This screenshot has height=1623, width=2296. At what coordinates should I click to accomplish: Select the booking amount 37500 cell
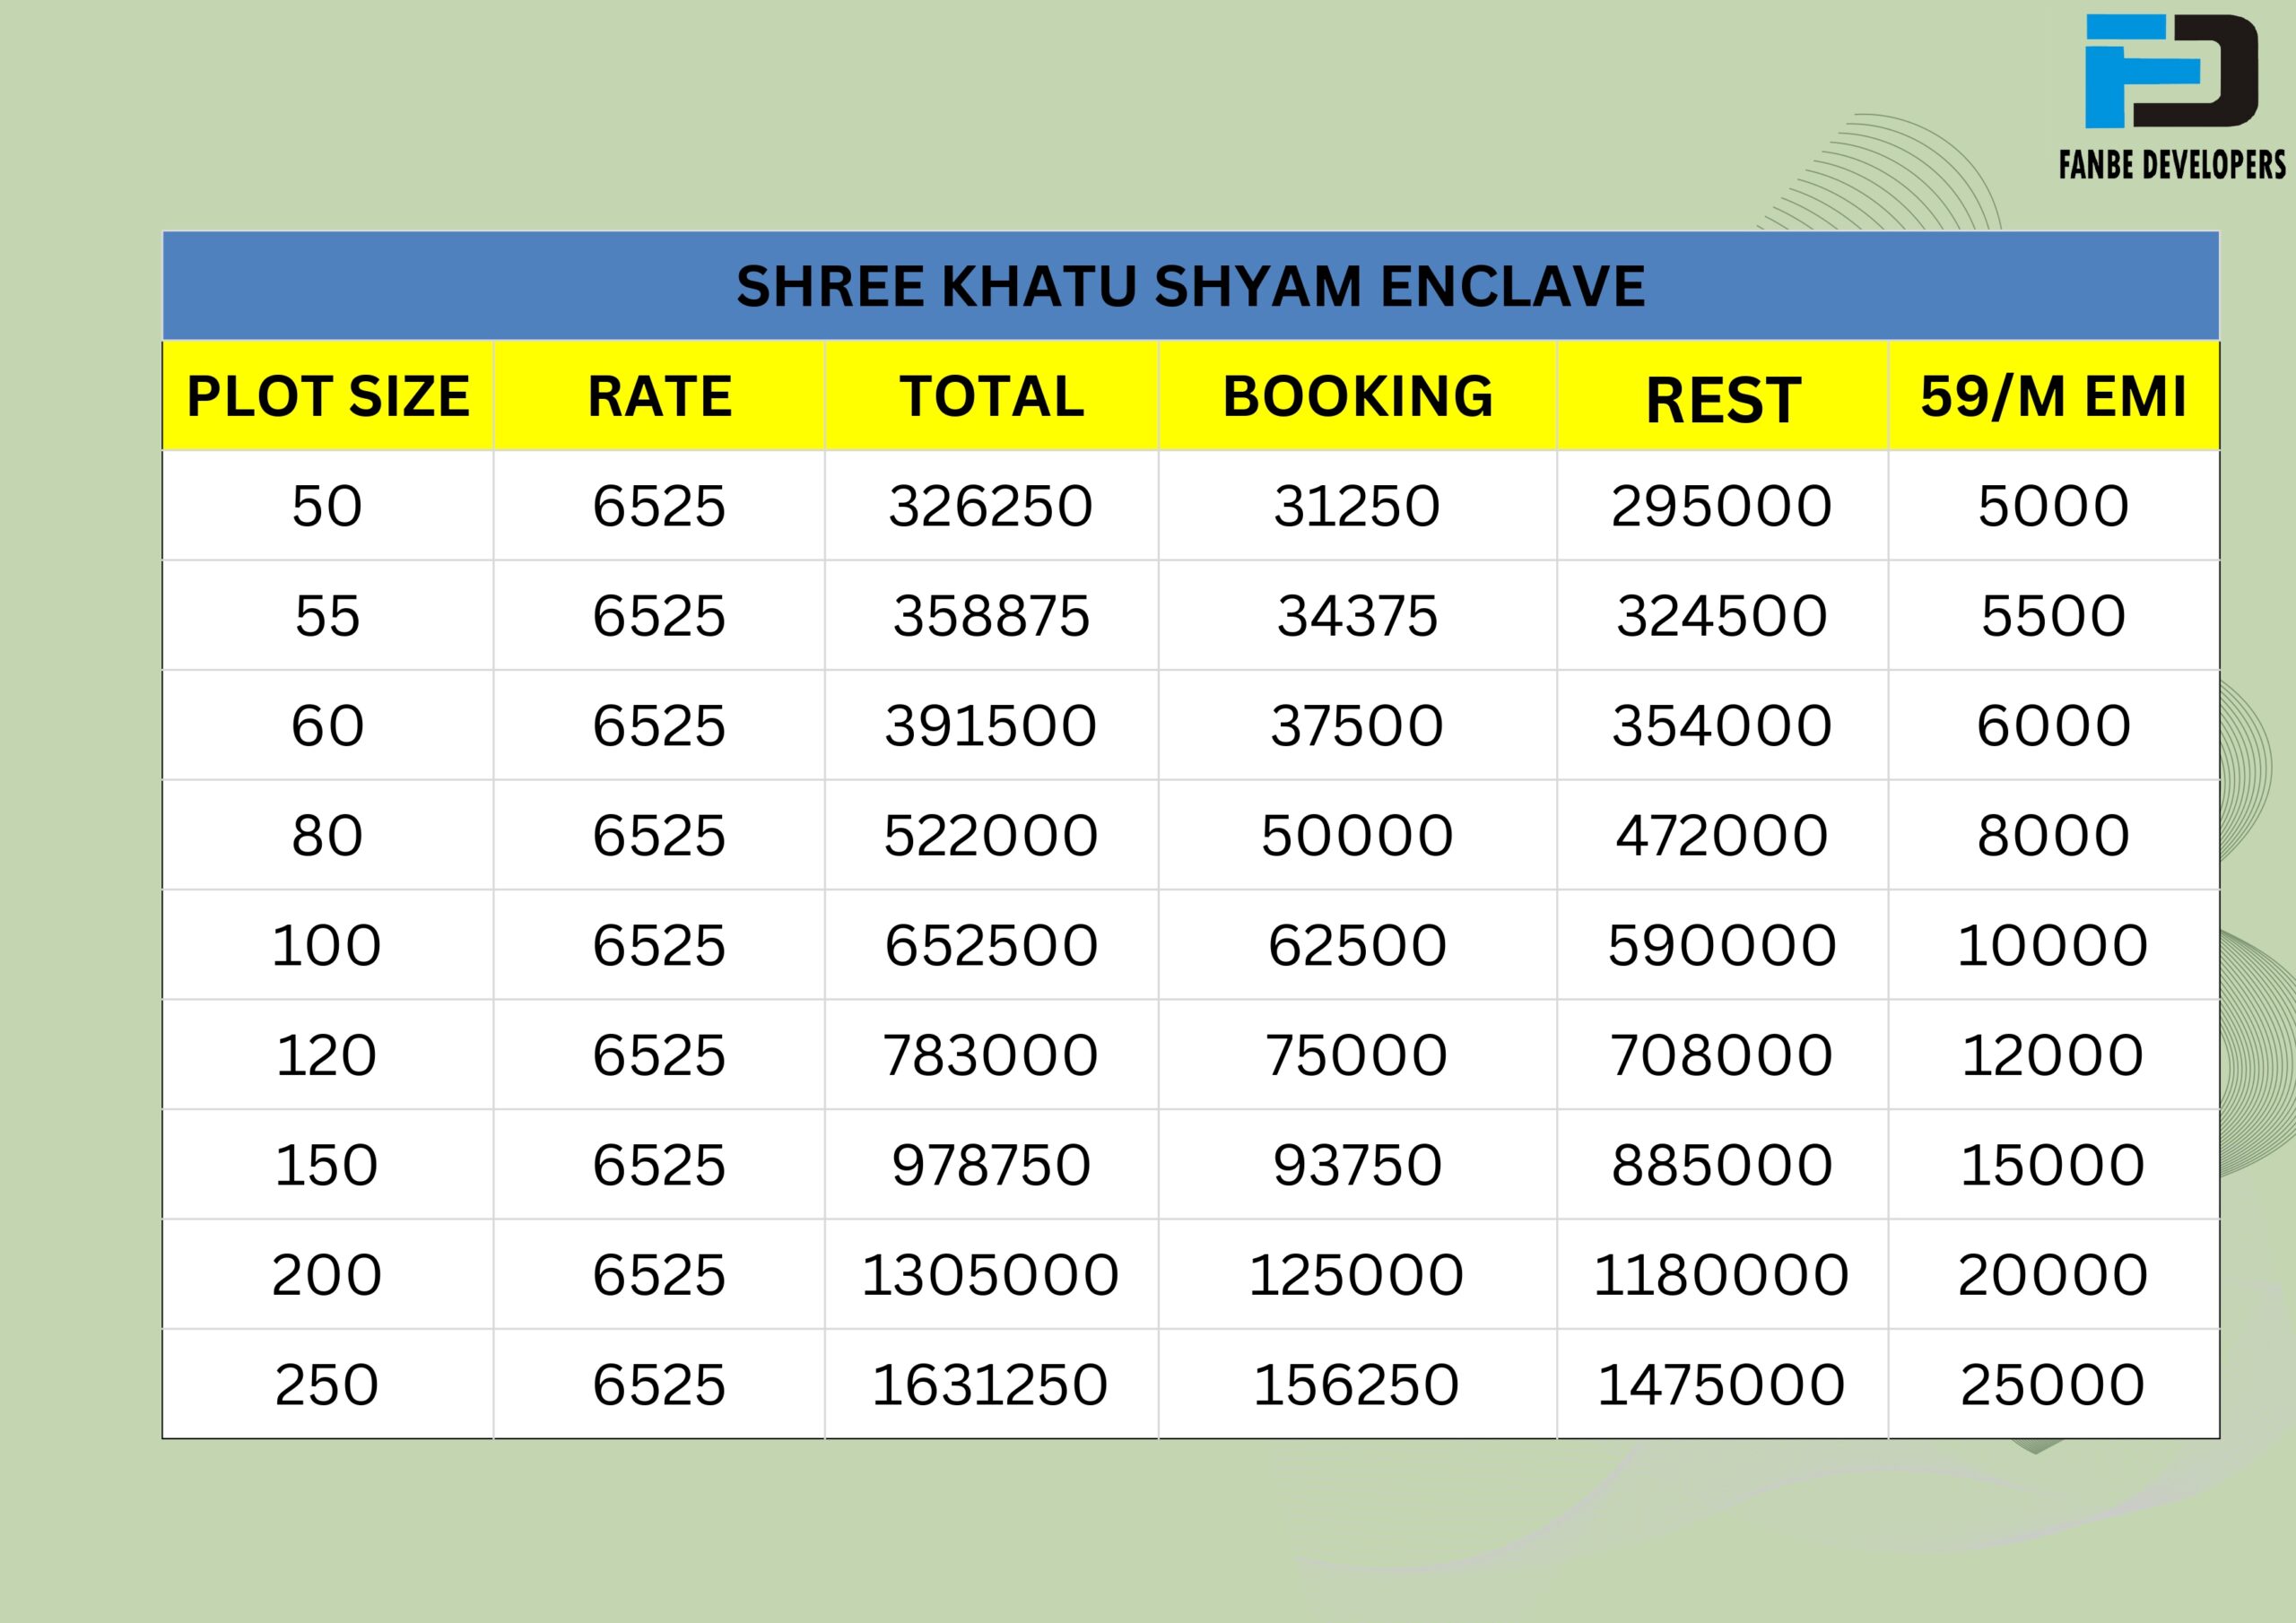tap(1357, 726)
